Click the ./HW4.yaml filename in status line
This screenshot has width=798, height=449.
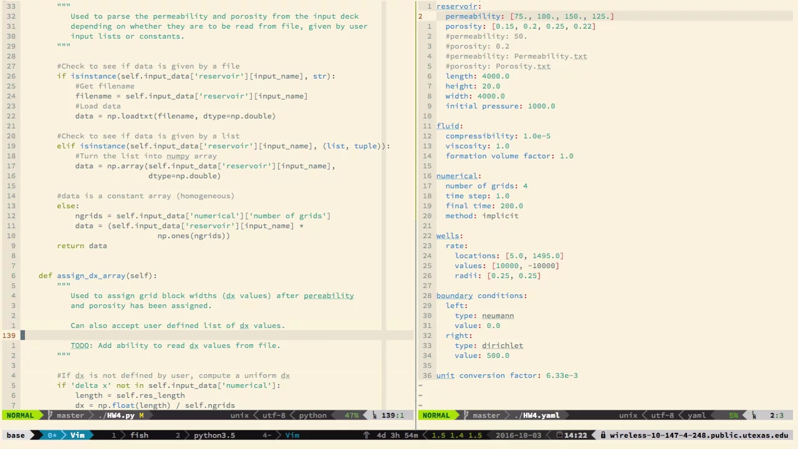[x=537, y=415]
